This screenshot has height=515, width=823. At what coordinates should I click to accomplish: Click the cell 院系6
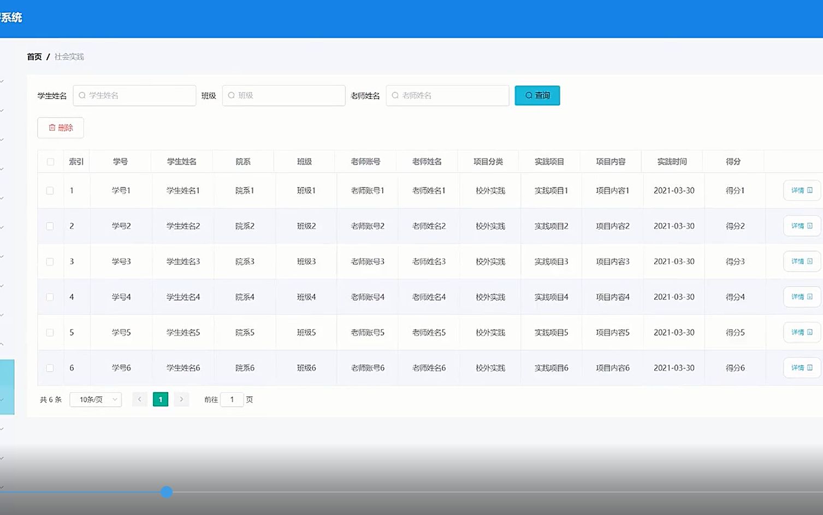[x=245, y=368]
